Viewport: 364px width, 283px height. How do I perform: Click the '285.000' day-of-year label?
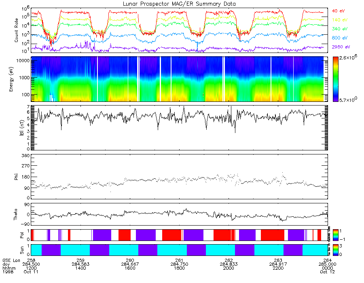(x=328, y=264)
